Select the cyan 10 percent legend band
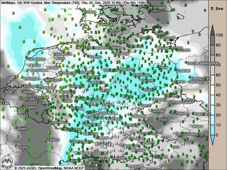 coord(213,125)
